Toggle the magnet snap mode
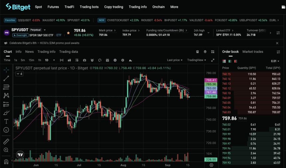The image size is (286, 168). pos(6,161)
